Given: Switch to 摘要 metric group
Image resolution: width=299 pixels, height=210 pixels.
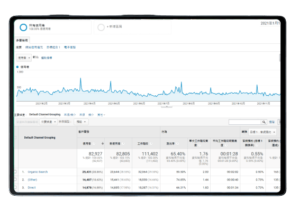Looking at the screenshot, I should [x=19, y=47].
